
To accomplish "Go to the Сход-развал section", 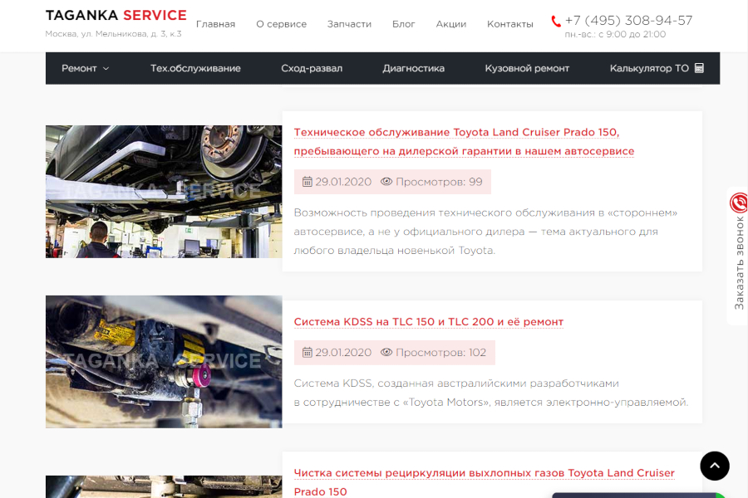I will (x=312, y=68).
